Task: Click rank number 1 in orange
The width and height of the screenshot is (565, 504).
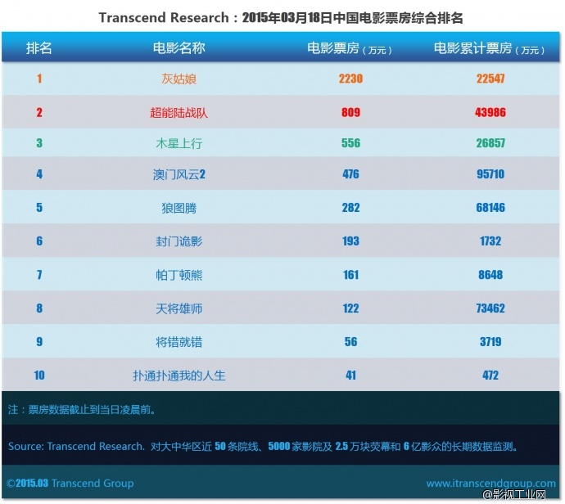Action: (39, 79)
